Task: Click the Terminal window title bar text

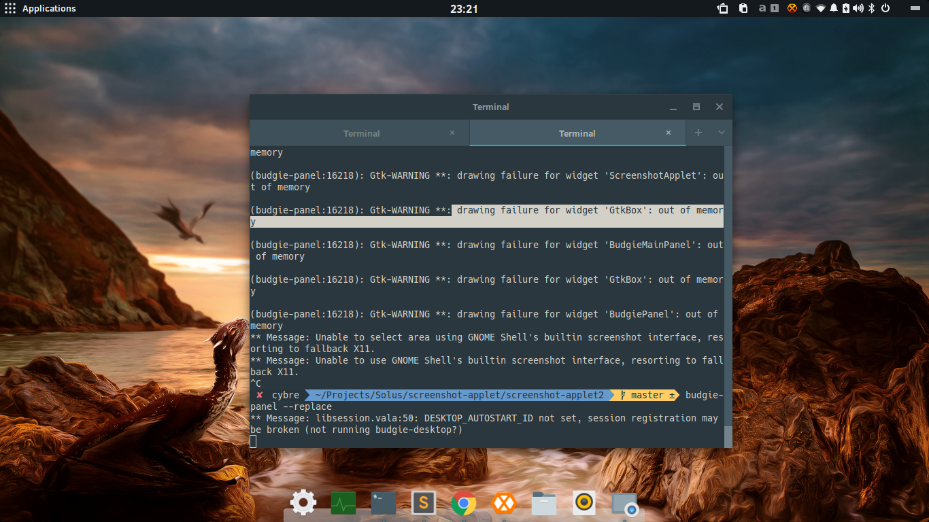Action: pos(491,107)
